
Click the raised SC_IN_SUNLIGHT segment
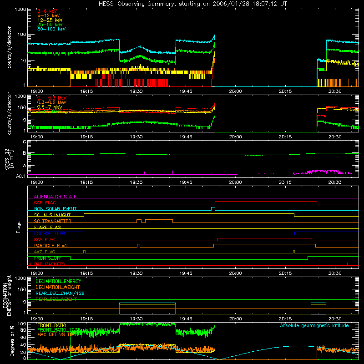point(189,213)
